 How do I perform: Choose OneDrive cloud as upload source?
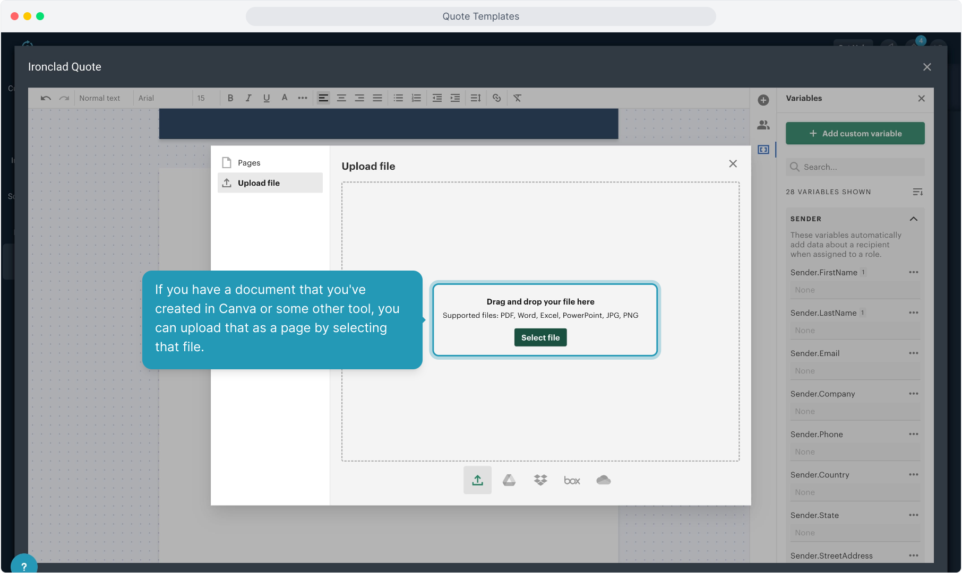coord(604,480)
